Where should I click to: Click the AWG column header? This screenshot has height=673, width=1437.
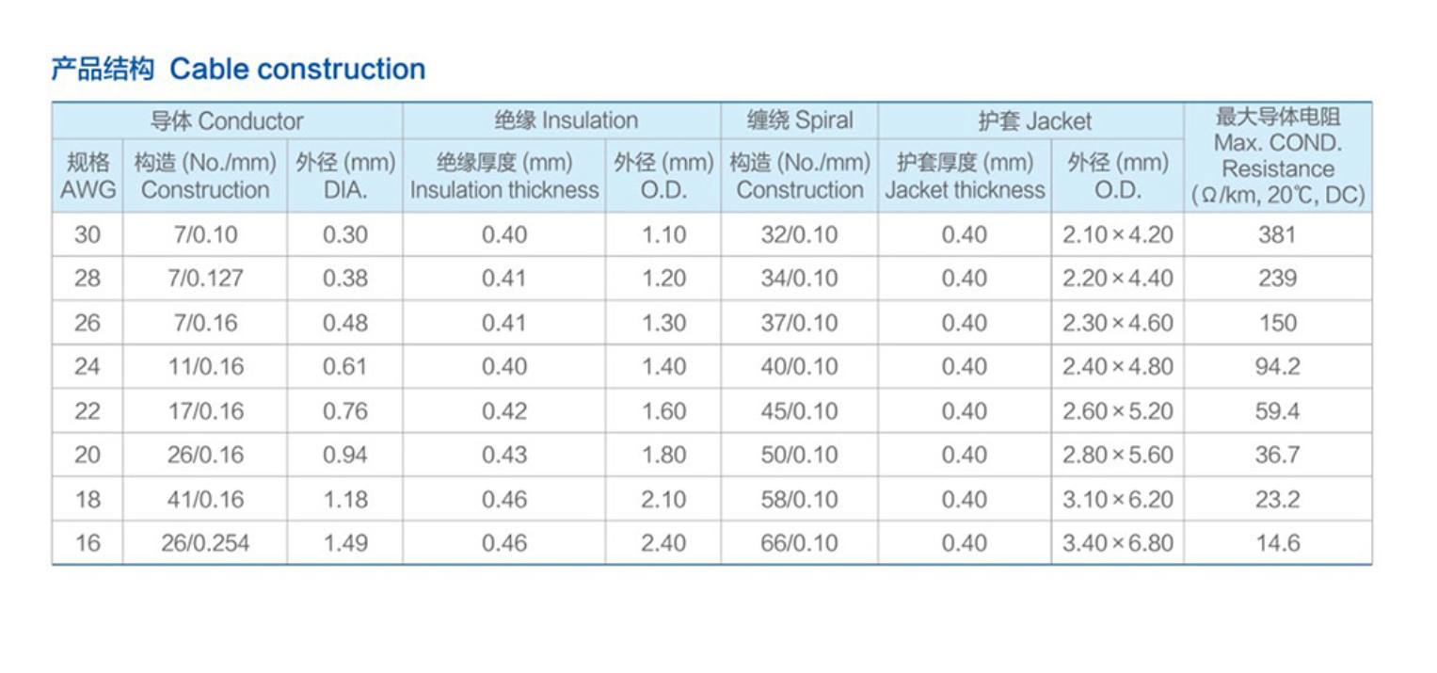[88, 176]
